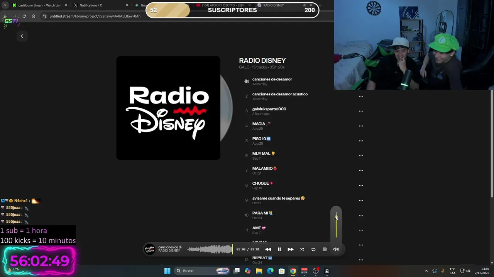494x277 pixels.
Task: Go to browser home page
Action: point(34,16)
